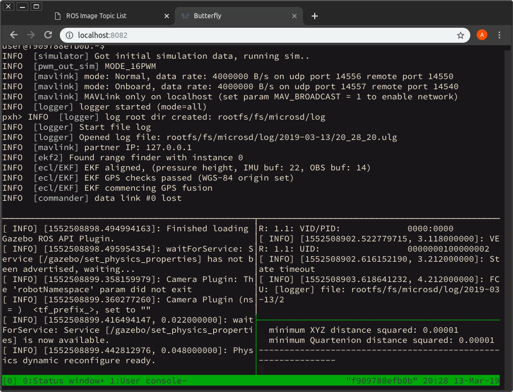Click the forward navigation arrow
The height and width of the screenshot is (392, 513).
[30, 35]
